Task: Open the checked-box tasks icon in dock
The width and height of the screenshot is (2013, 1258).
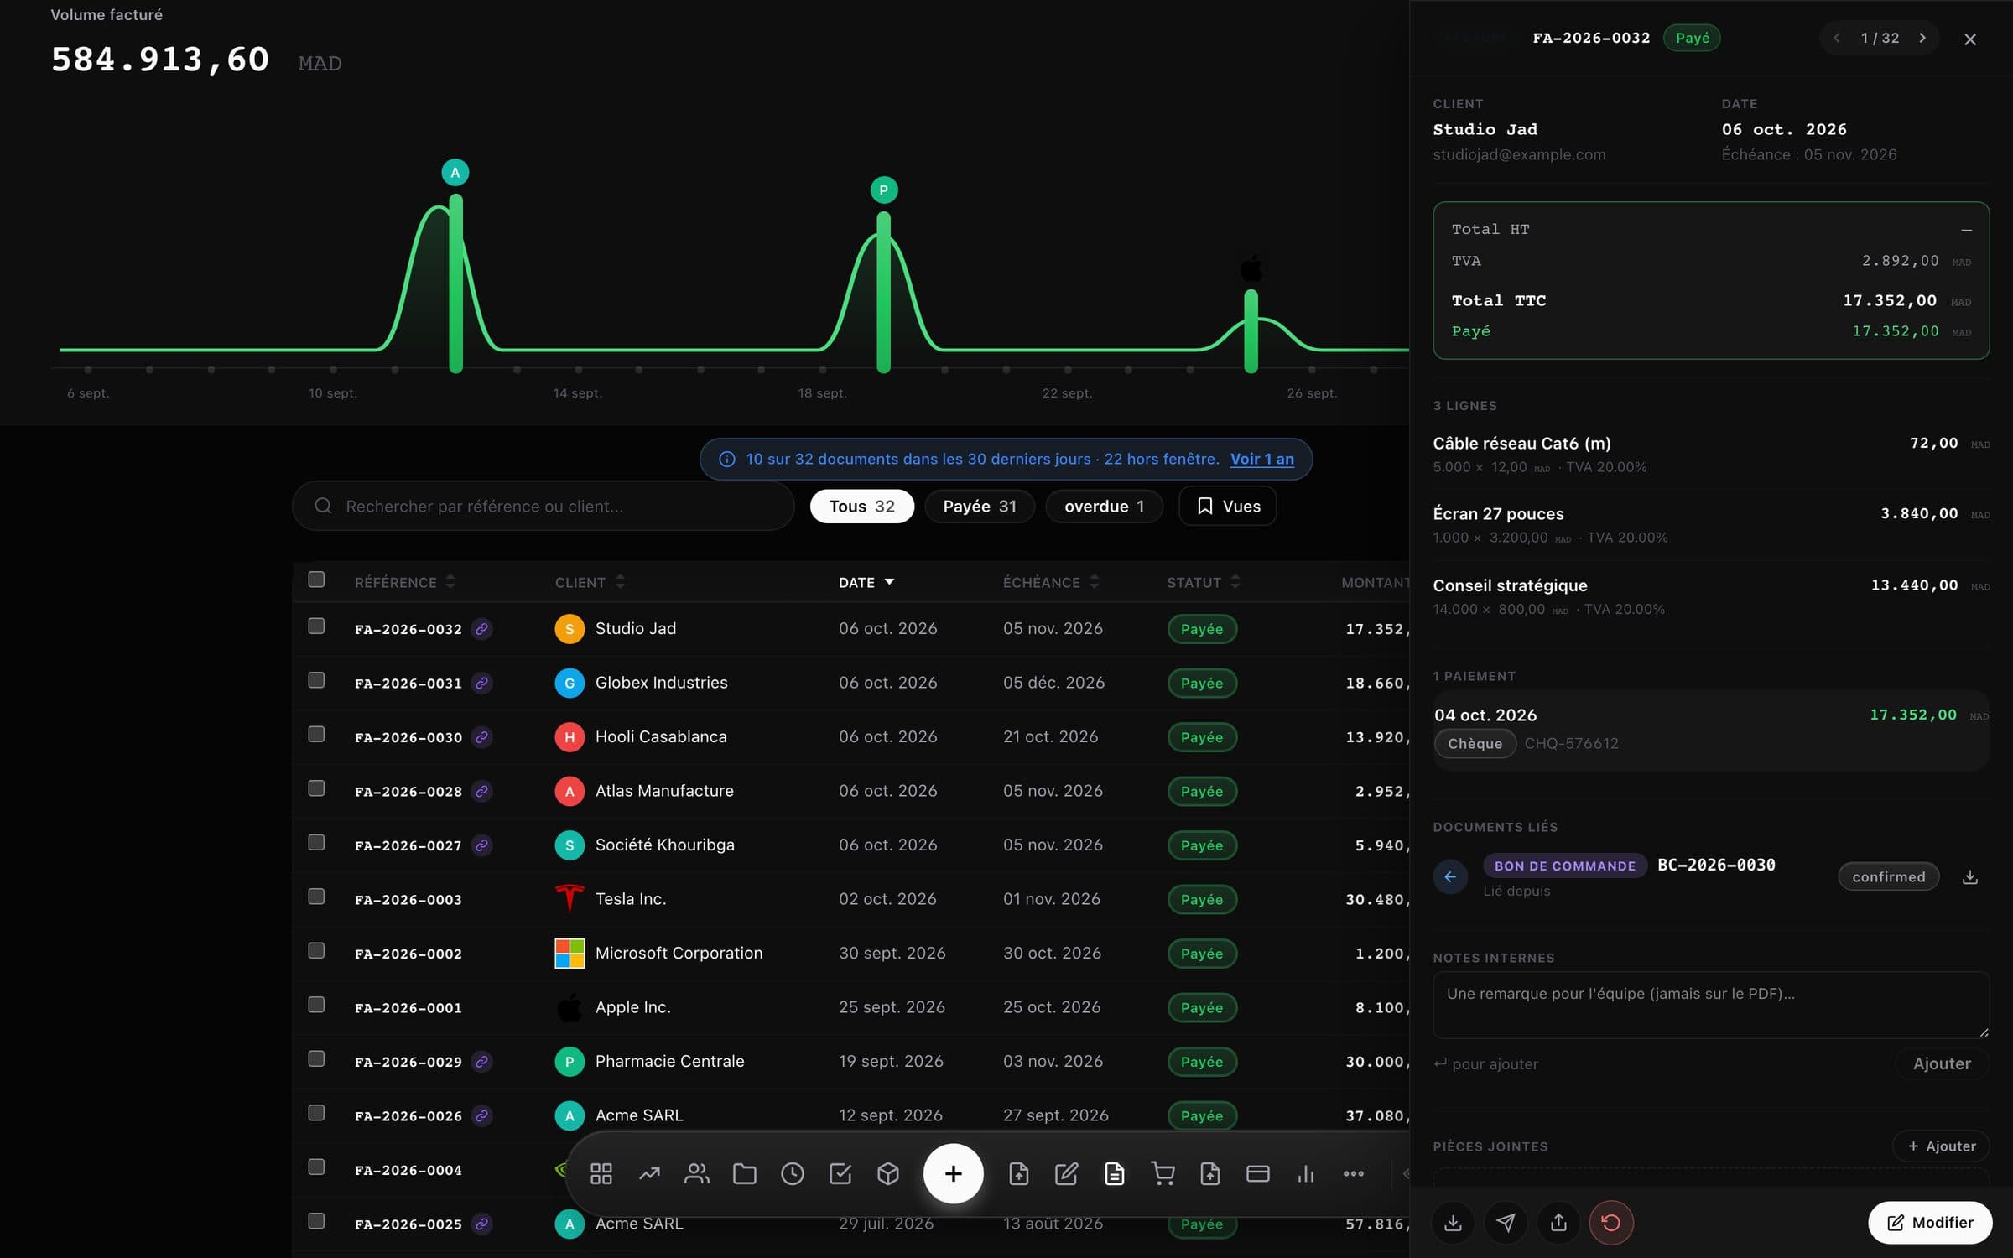Action: tap(840, 1173)
